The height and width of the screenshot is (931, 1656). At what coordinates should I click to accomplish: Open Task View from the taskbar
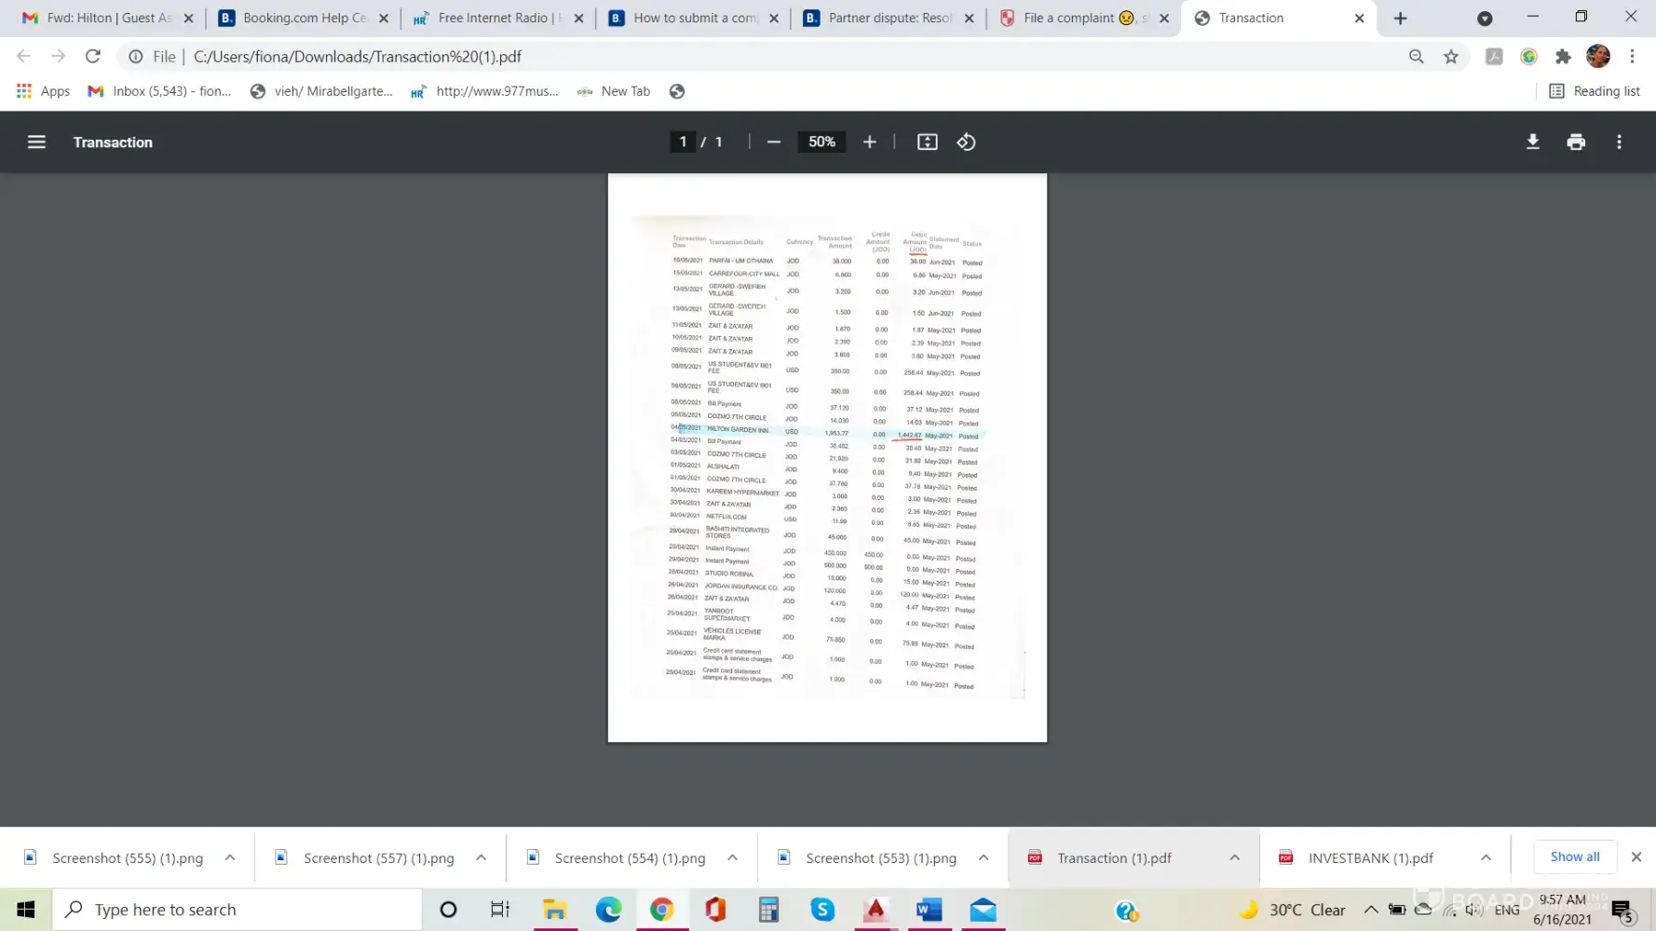tap(500, 910)
